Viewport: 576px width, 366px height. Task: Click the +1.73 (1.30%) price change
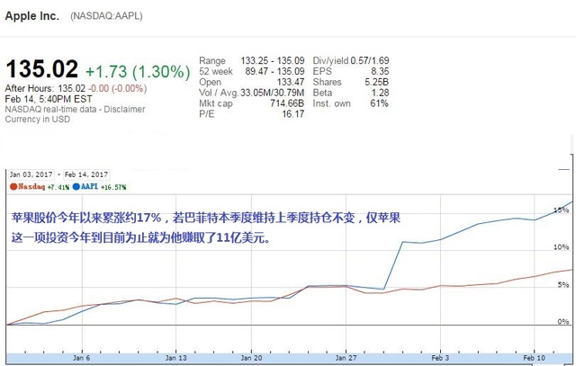(x=138, y=72)
